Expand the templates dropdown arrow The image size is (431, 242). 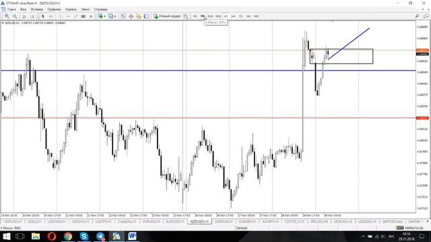click(x=115, y=16)
